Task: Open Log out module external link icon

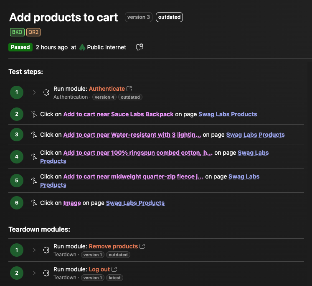Action: point(114,269)
